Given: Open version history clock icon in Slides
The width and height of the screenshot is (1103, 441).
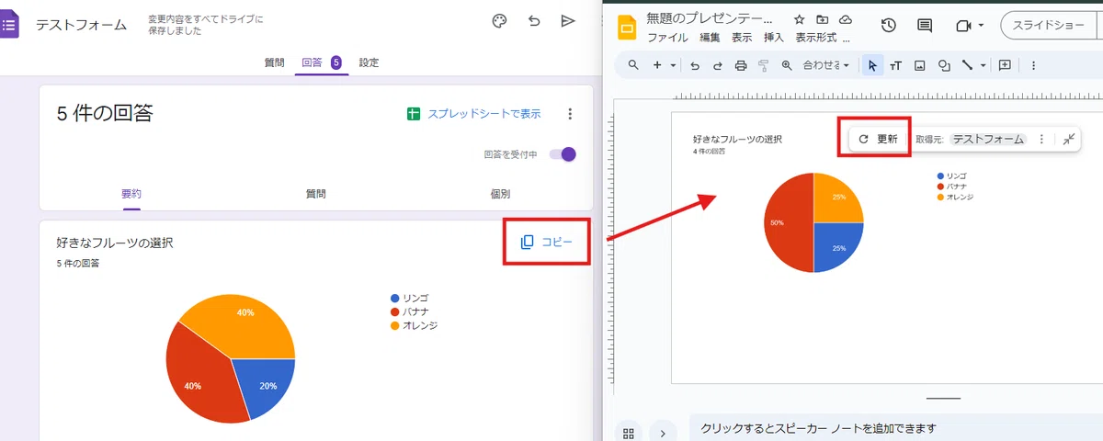Looking at the screenshot, I should [888, 26].
